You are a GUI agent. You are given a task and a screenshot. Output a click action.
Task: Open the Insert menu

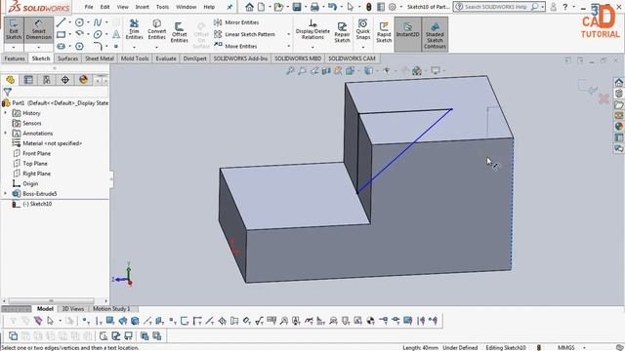click(142, 7)
